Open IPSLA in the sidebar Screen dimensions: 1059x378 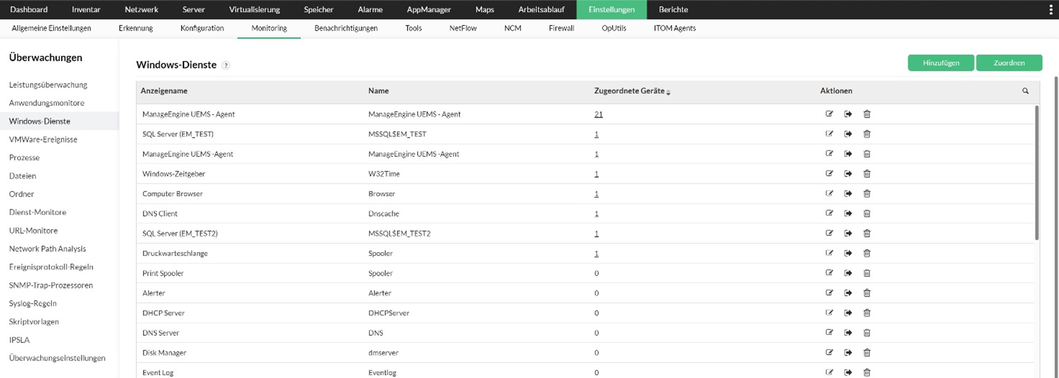(19, 340)
